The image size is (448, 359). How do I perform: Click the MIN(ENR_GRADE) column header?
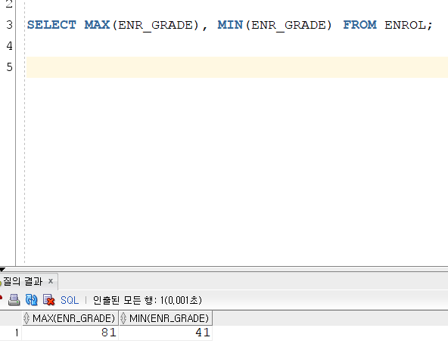[166, 318]
